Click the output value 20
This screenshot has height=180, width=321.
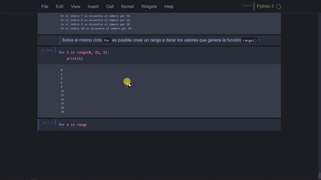[62, 112]
